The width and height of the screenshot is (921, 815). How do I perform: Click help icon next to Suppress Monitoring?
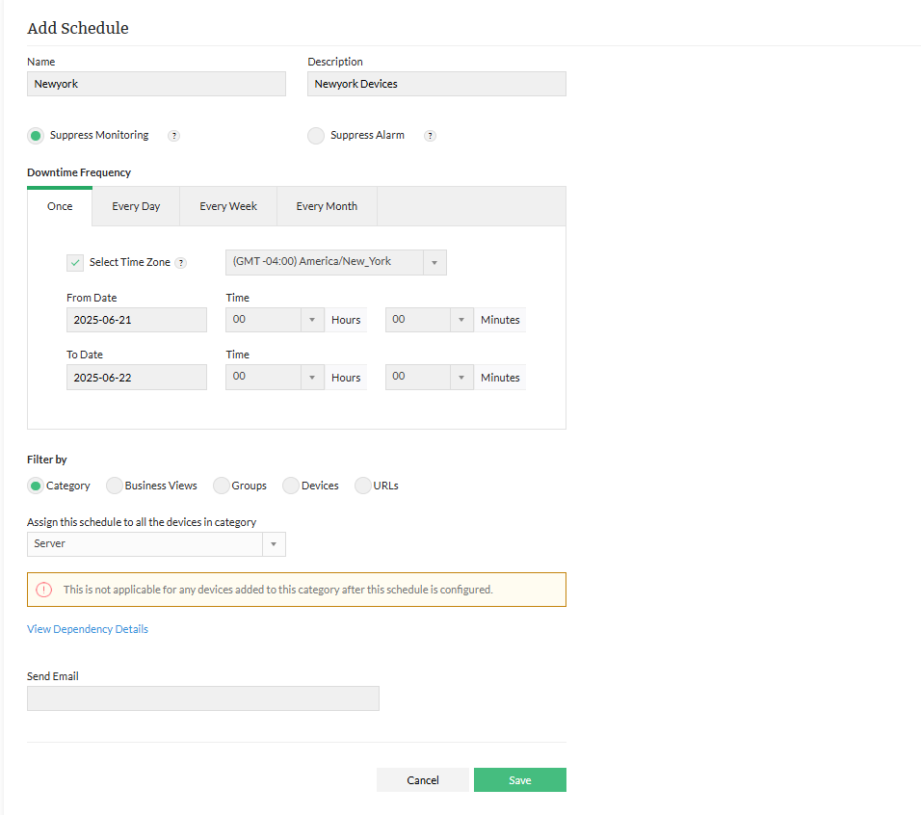click(174, 136)
